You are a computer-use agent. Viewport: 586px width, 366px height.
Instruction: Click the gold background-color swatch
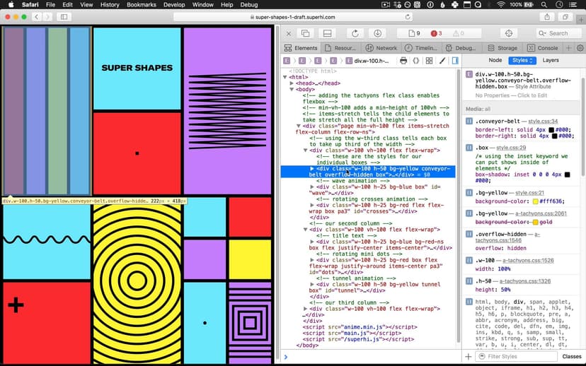(x=535, y=223)
